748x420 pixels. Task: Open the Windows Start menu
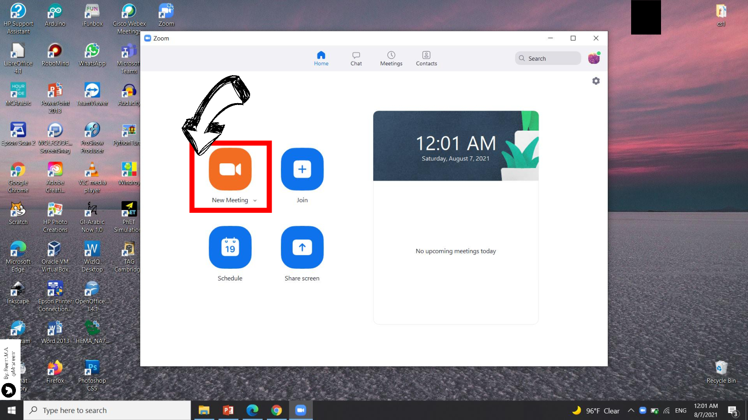click(x=12, y=410)
